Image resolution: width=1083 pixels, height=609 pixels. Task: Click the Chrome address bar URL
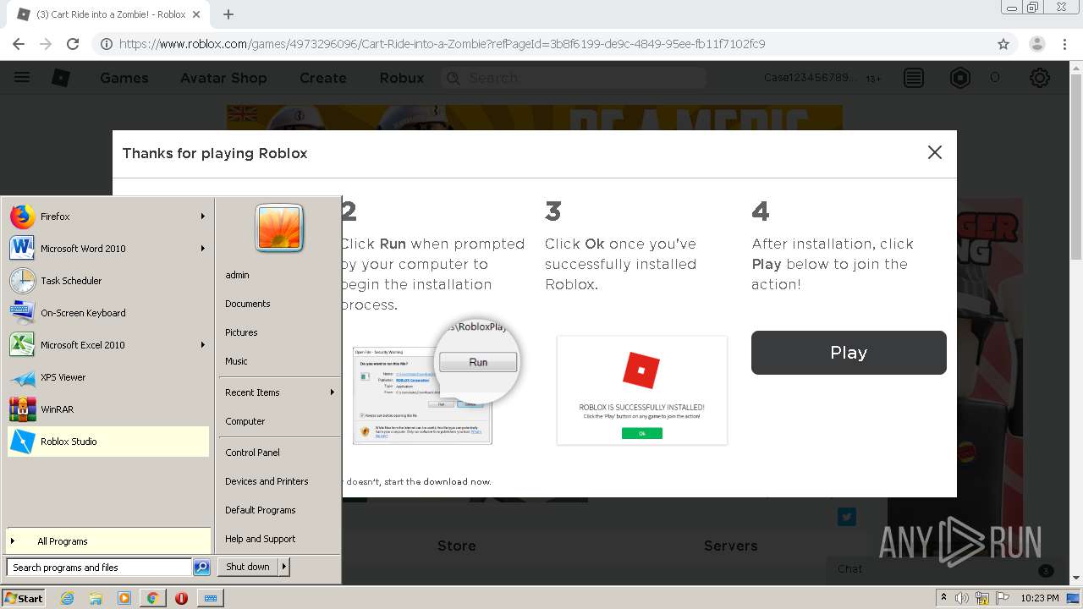(442, 44)
